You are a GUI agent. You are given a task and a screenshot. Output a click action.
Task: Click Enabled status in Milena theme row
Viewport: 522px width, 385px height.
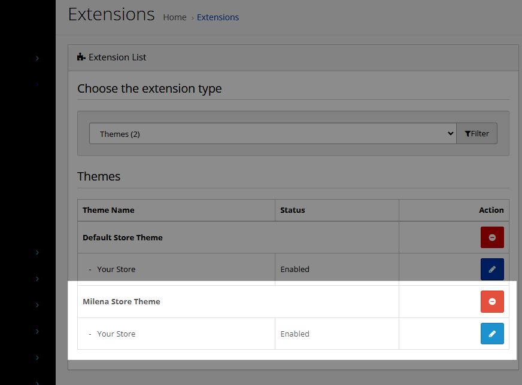295,334
